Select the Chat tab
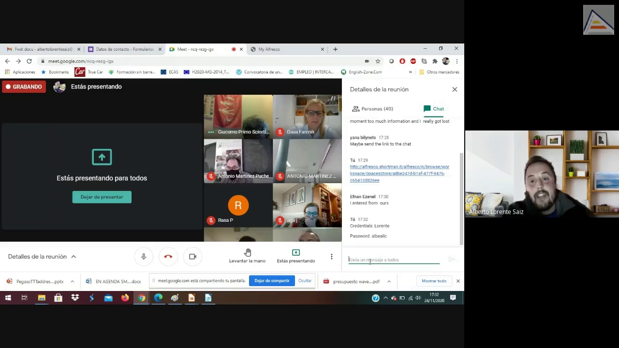Image resolution: width=619 pixels, height=348 pixels. click(433, 109)
